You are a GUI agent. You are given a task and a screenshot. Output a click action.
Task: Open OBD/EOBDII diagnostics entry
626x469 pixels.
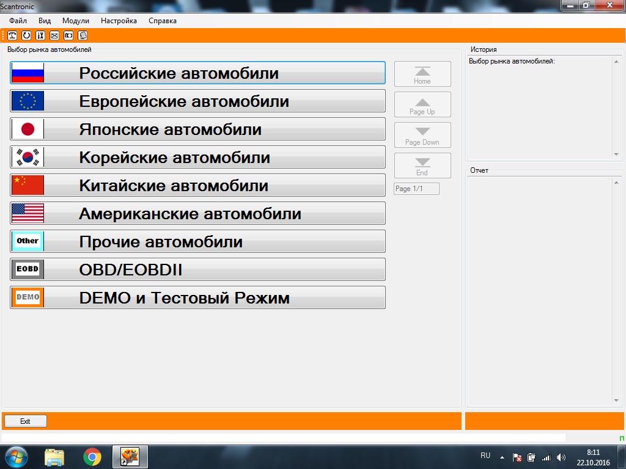(197, 269)
